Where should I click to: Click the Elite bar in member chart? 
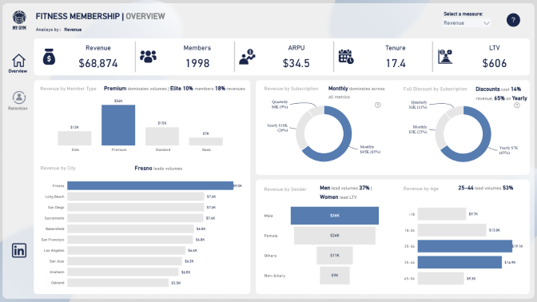tap(74, 138)
